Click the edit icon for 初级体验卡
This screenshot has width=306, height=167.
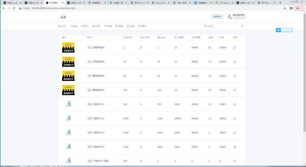(x=235, y=48)
